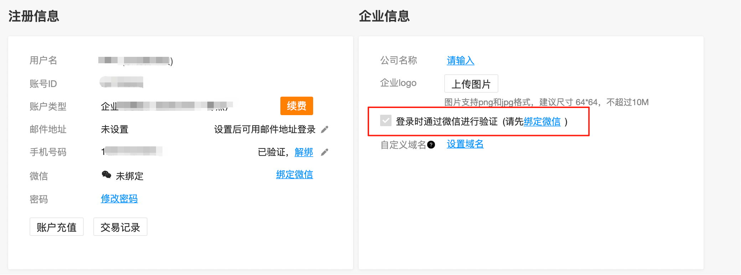Click the question mark icon beside 自定义域名

point(431,145)
